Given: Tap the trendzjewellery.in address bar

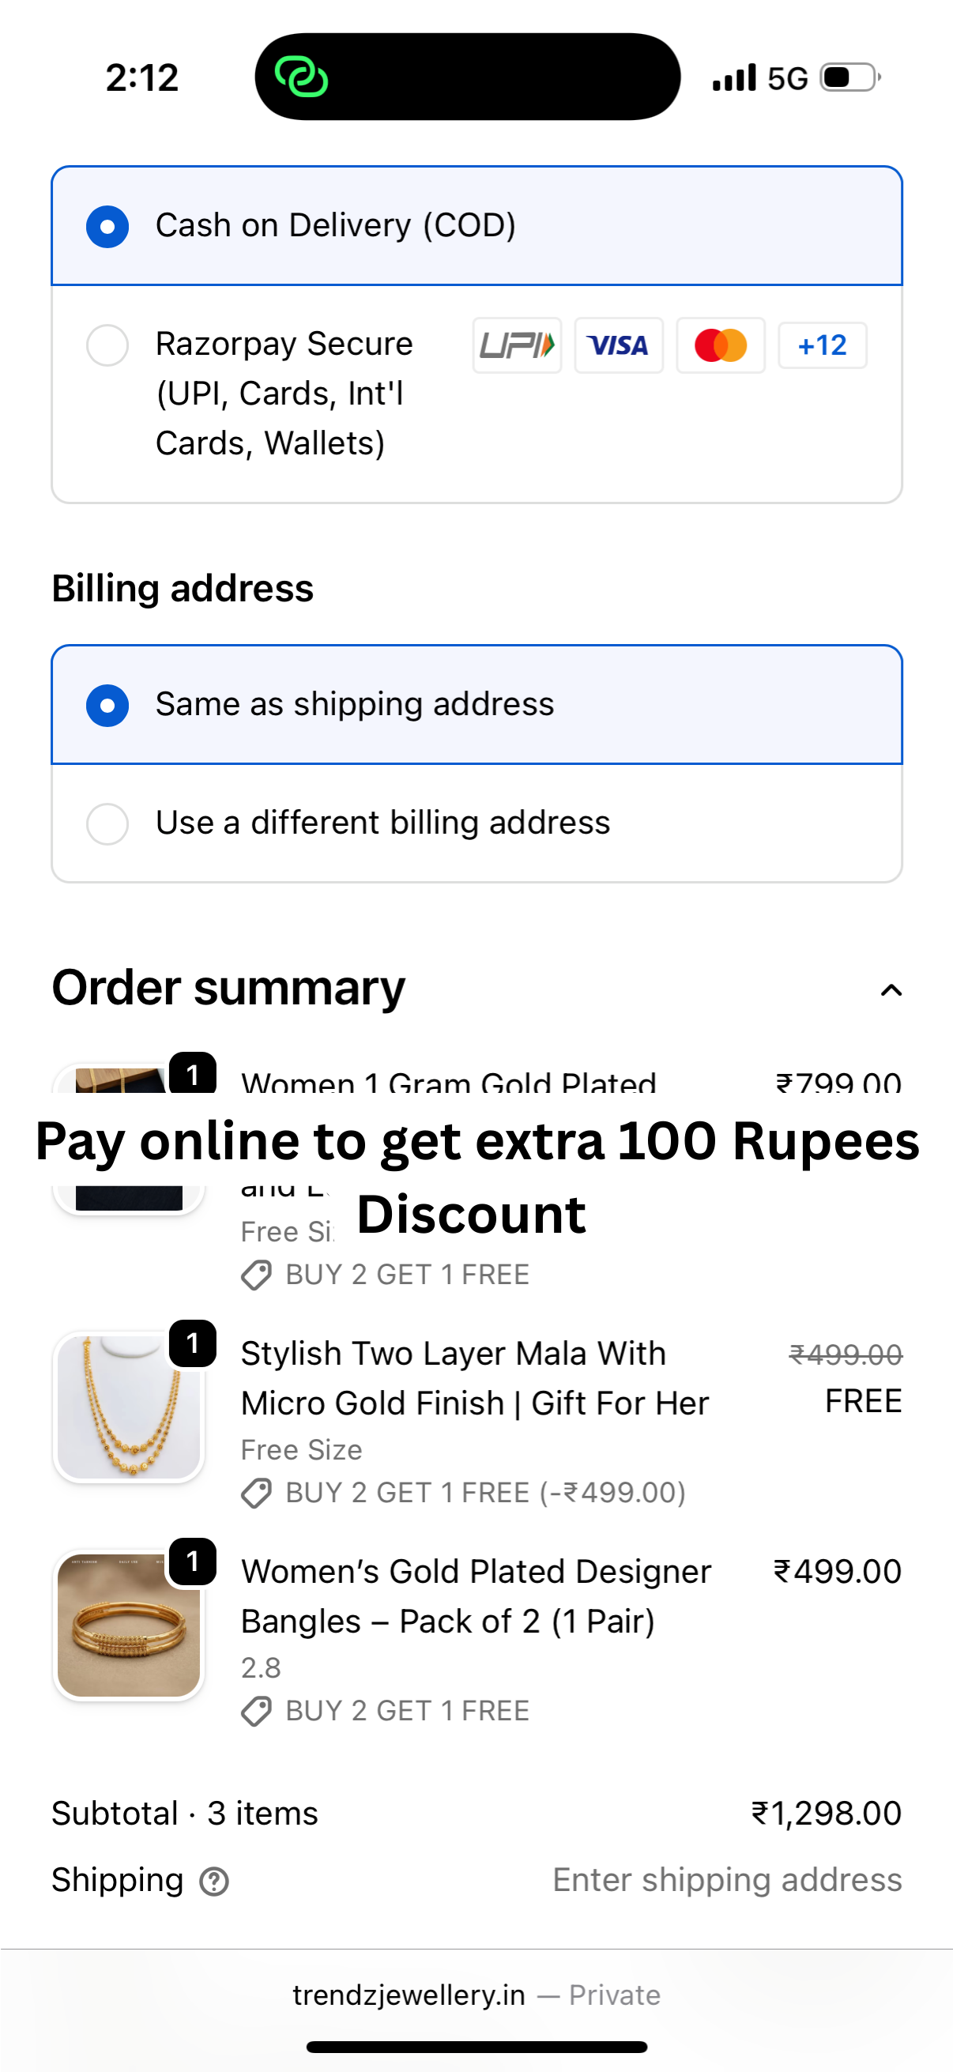Looking at the screenshot, I should 476,1995.
